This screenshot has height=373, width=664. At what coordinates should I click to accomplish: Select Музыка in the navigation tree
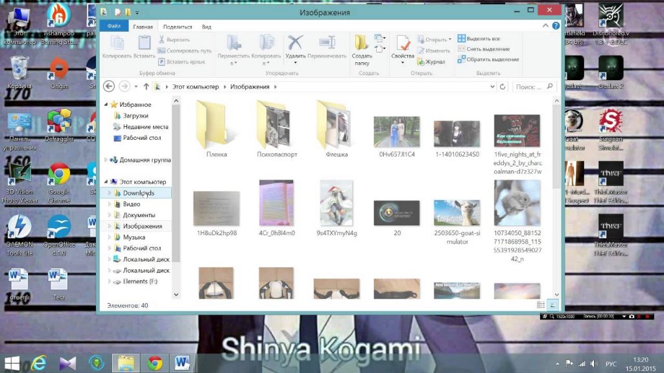[x=134, y=237]
